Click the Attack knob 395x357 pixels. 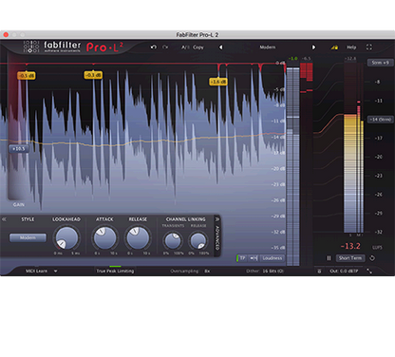tap(104, 237)
